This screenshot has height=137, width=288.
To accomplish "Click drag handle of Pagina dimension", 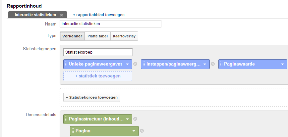I will [73, 131].
